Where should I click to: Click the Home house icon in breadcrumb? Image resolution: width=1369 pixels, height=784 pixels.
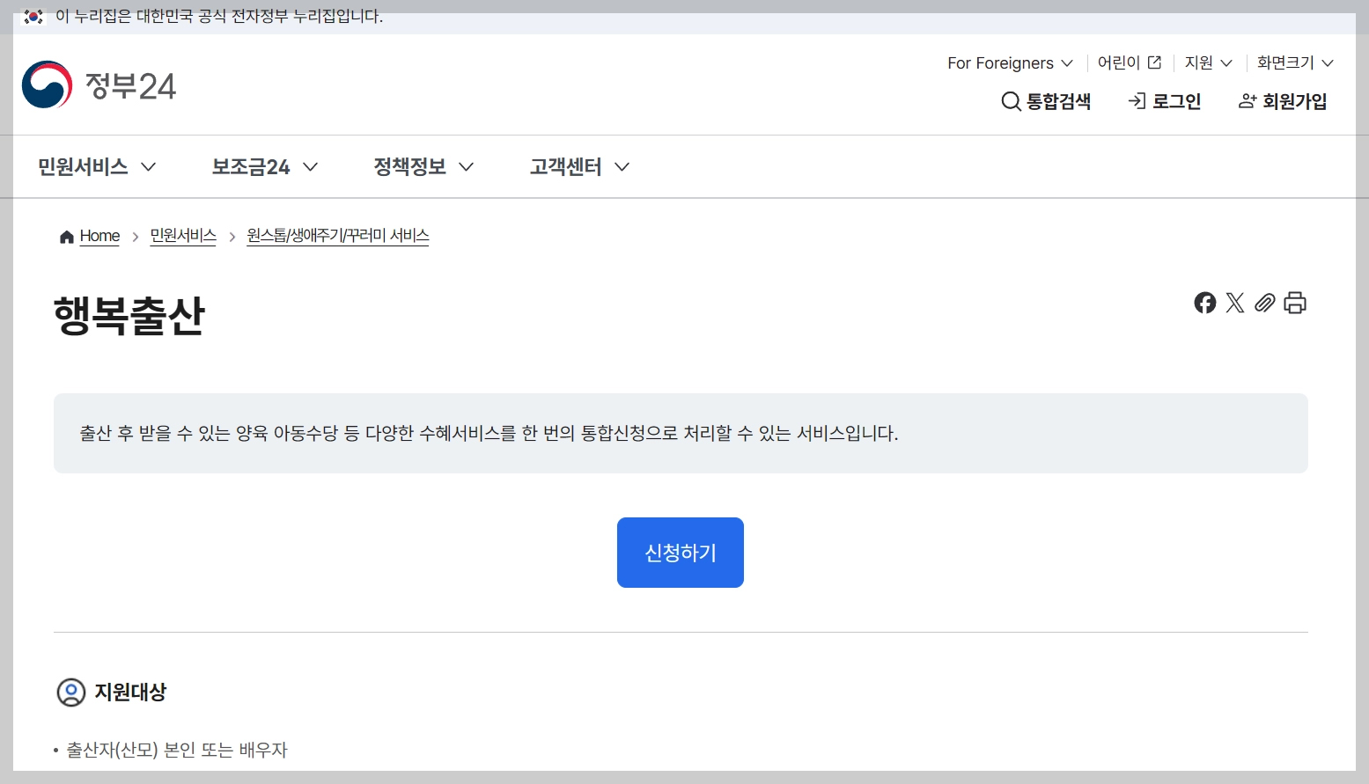point(65,235)
